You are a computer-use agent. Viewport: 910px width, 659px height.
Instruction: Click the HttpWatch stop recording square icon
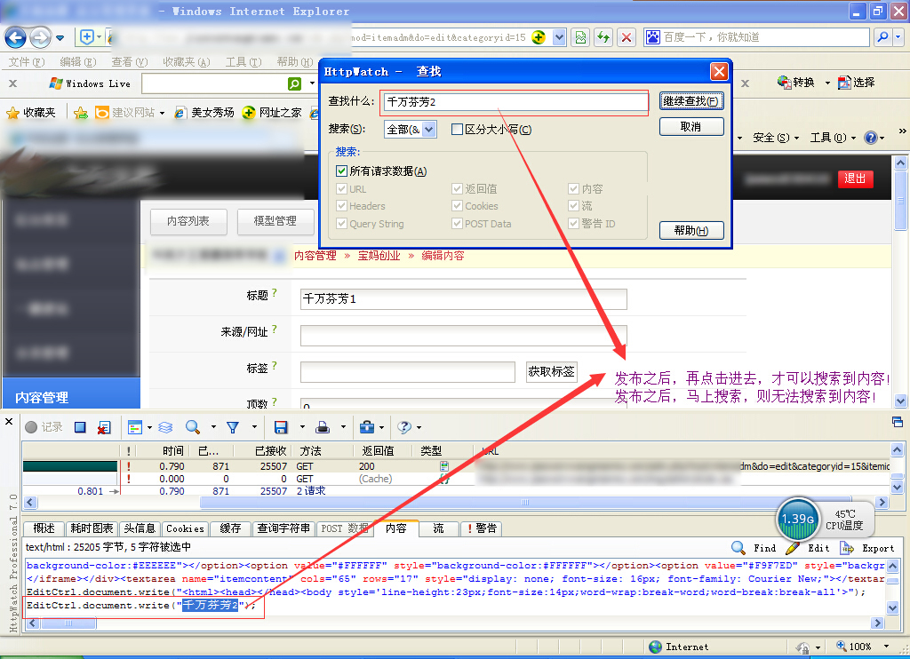80,427
